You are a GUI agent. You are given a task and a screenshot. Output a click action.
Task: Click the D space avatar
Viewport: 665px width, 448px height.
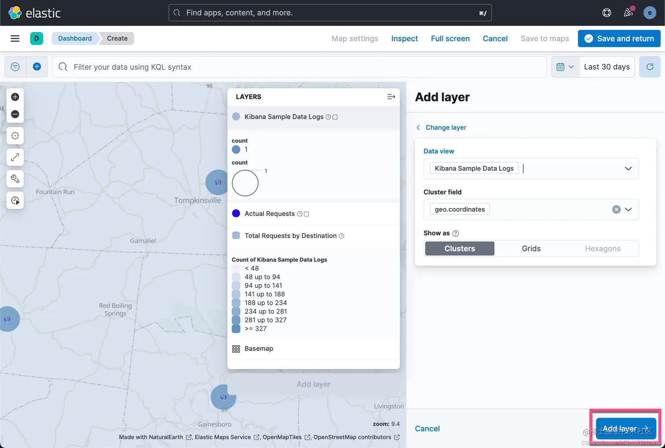(37, 39)
